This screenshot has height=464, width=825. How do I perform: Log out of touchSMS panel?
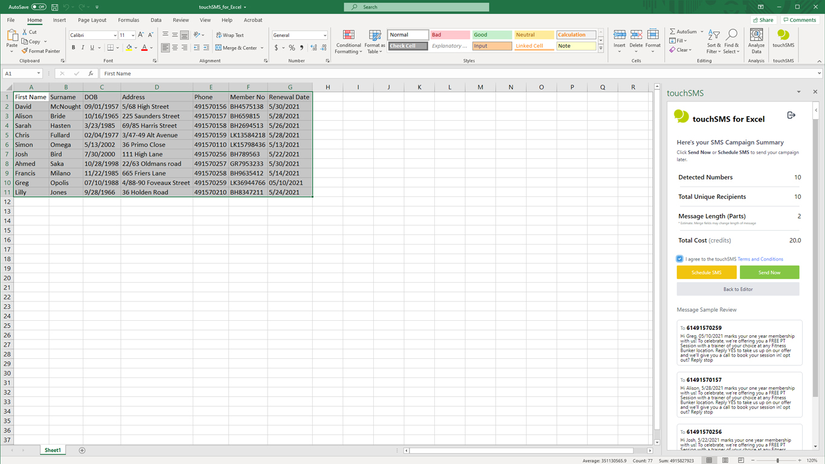(x=791, y=115)
